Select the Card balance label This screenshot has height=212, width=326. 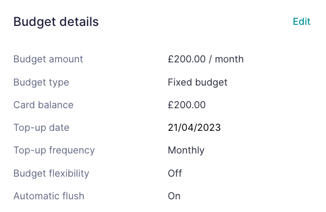click(44, 105)
